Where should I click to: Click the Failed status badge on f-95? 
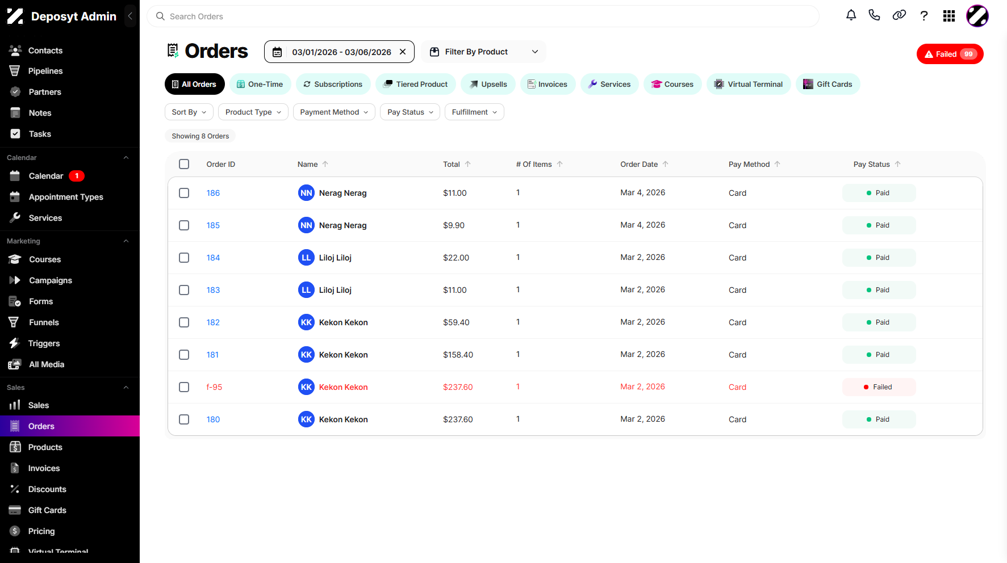coord(879,387)
